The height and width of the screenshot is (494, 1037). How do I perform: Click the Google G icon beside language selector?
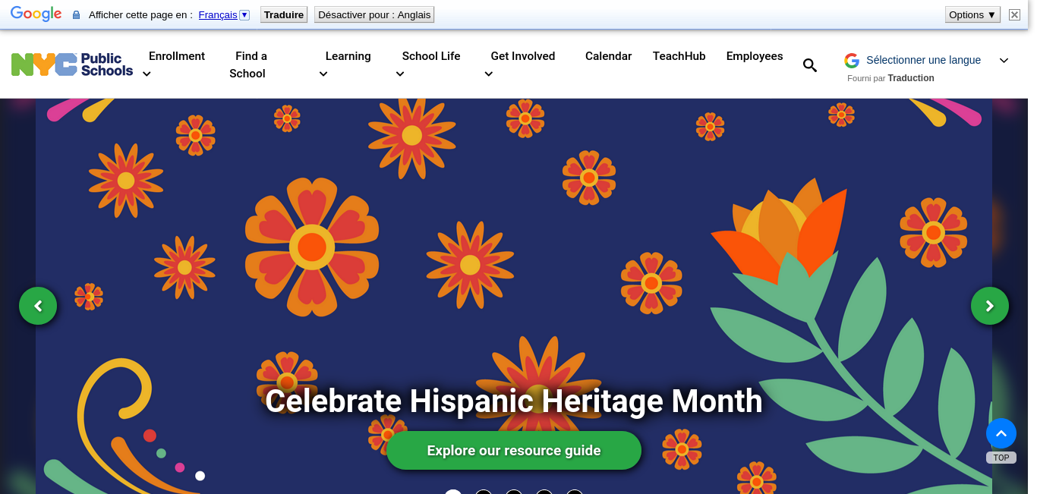tap(852, 61)
